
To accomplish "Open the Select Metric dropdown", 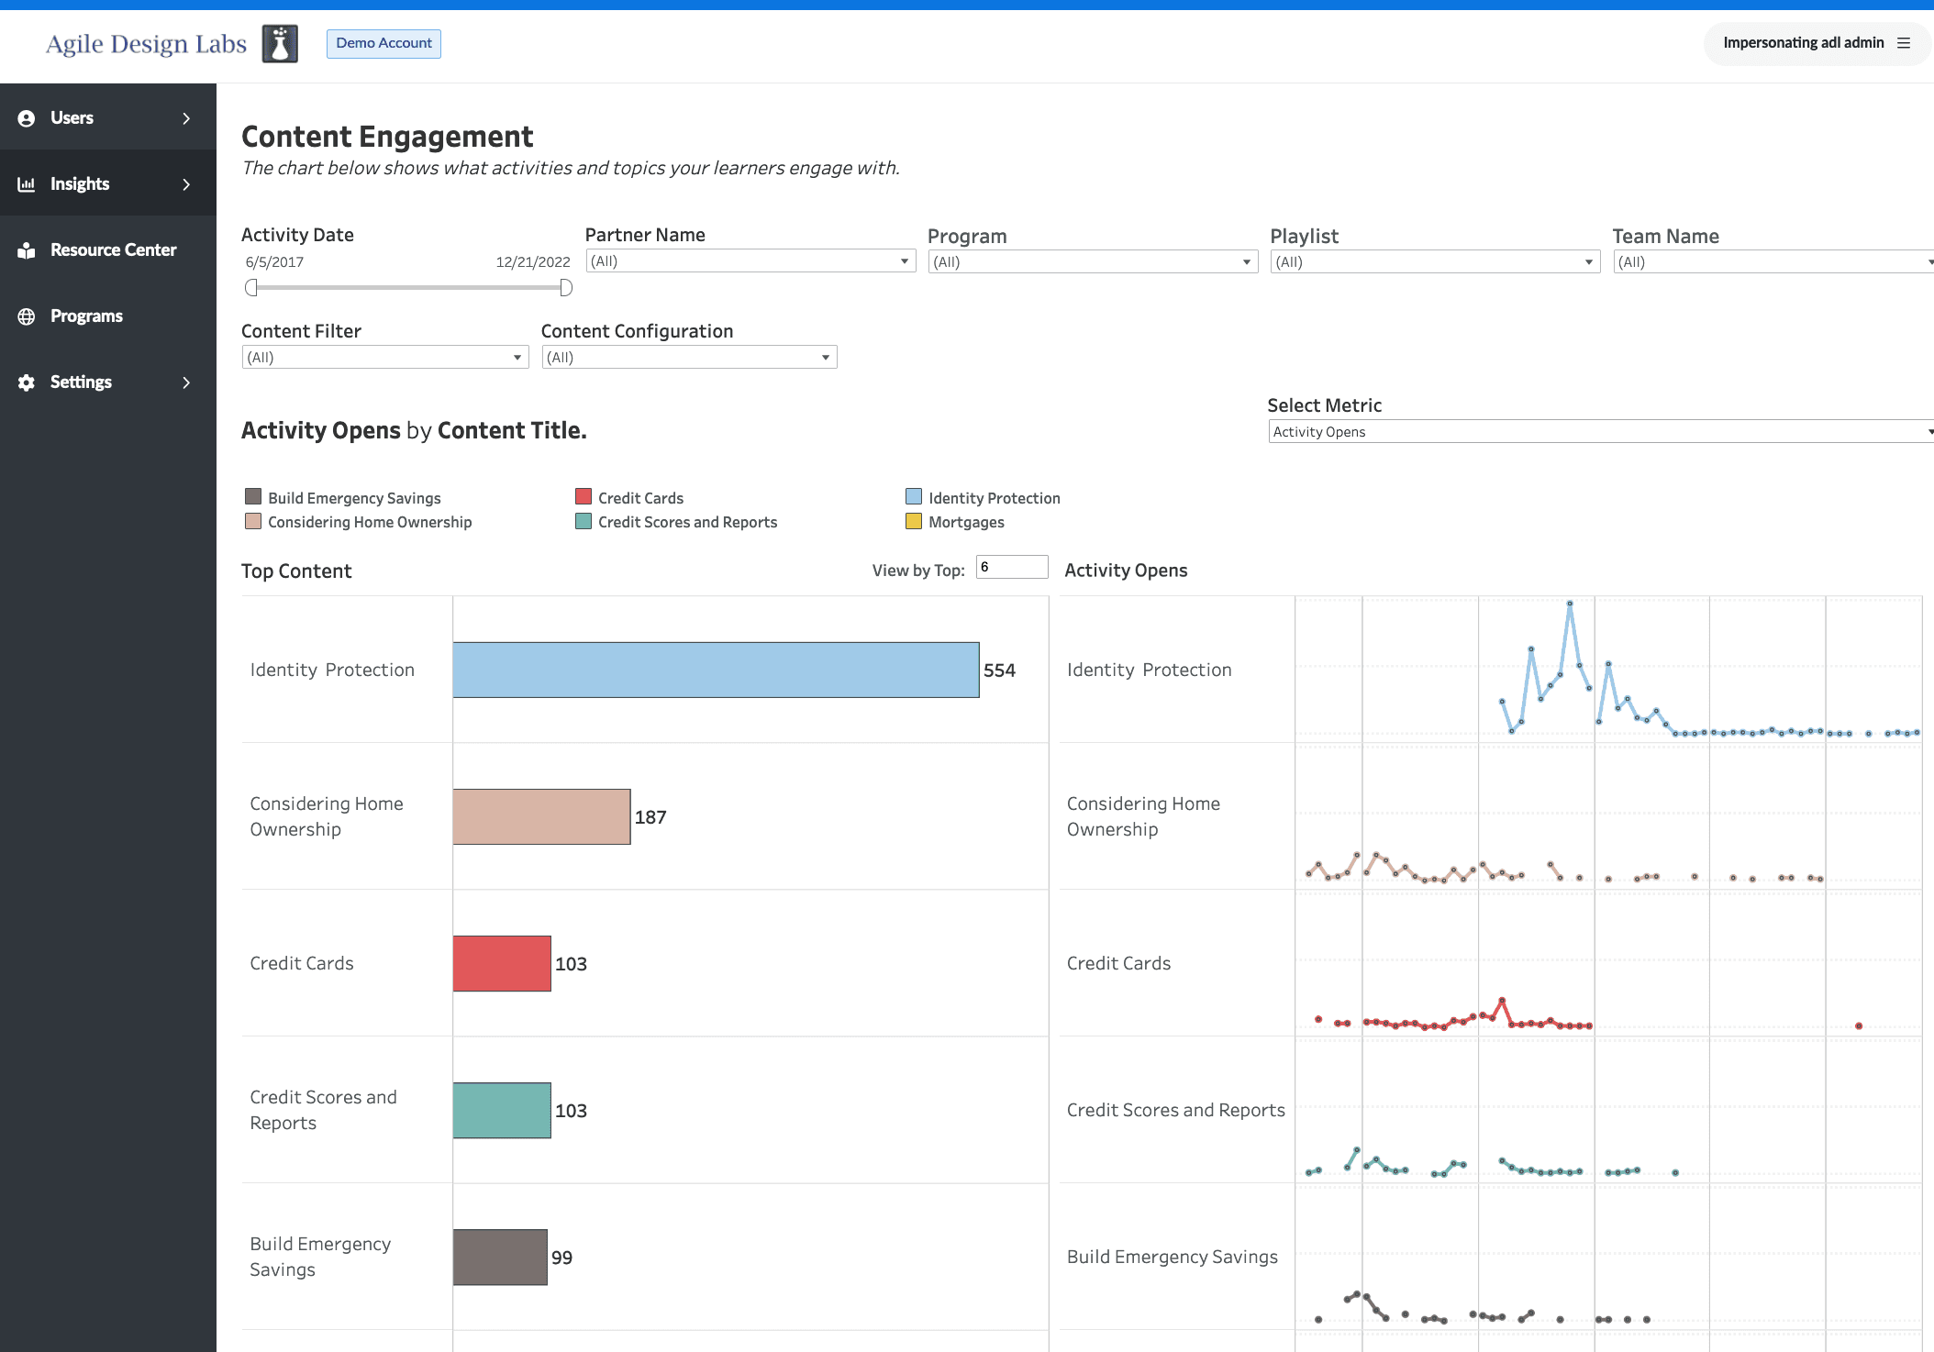I will [1601, 432].
